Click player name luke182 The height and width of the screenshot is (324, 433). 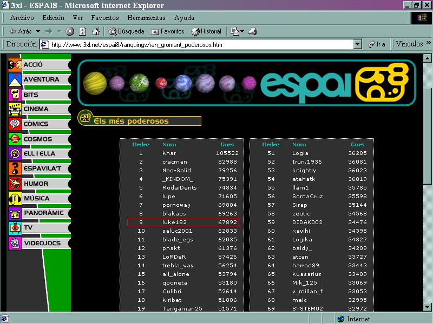pyautogui.click(x=174, y=222)
